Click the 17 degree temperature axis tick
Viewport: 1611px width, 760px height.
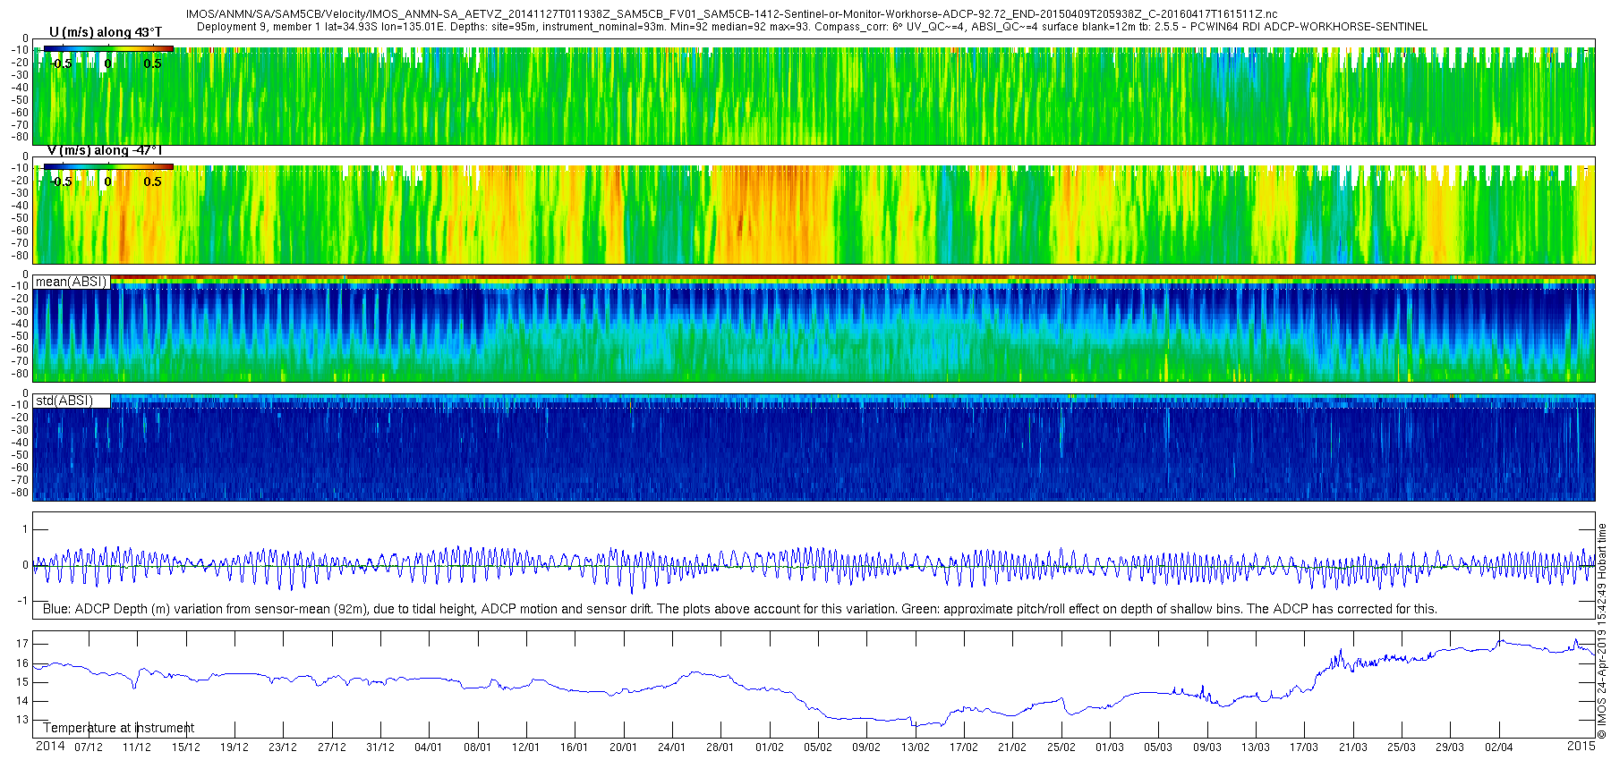(22, 644)
